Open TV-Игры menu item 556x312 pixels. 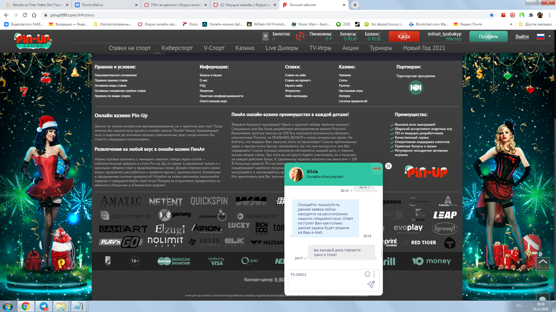[320, 48]
